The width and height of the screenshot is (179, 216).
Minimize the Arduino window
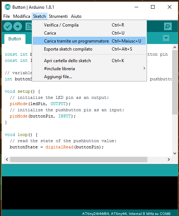click(x=136, y=7)
